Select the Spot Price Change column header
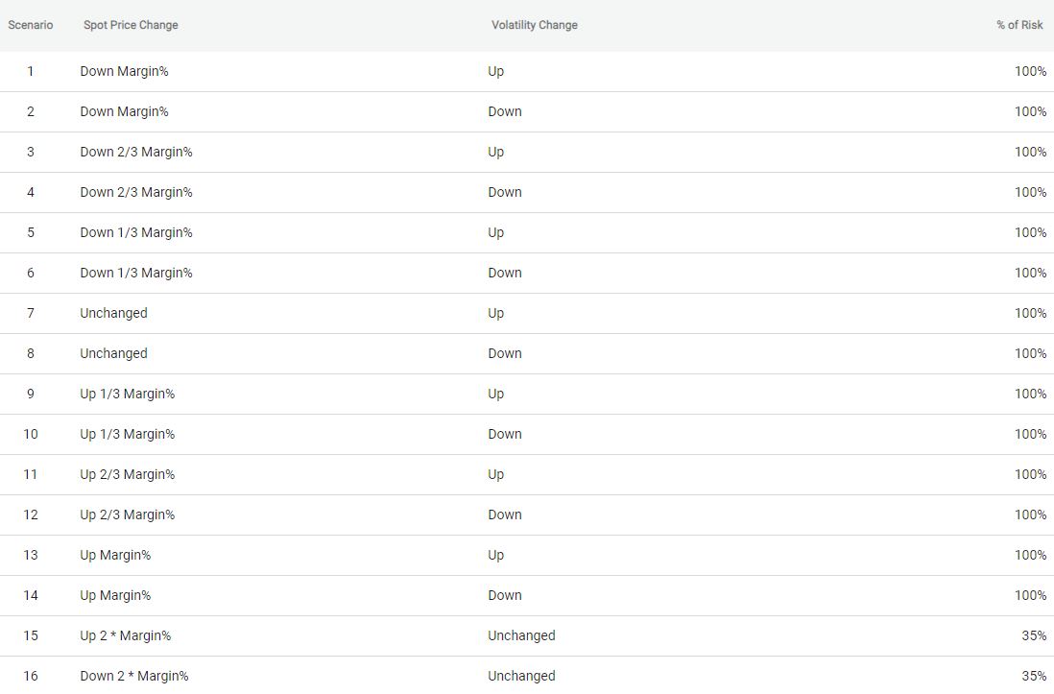1054x694 pixels. tap(131, 25)
